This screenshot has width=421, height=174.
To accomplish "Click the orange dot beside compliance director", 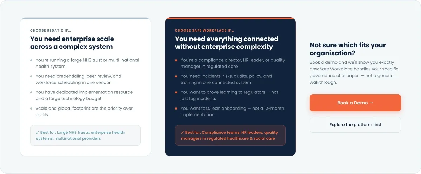I will click(176, 60).
